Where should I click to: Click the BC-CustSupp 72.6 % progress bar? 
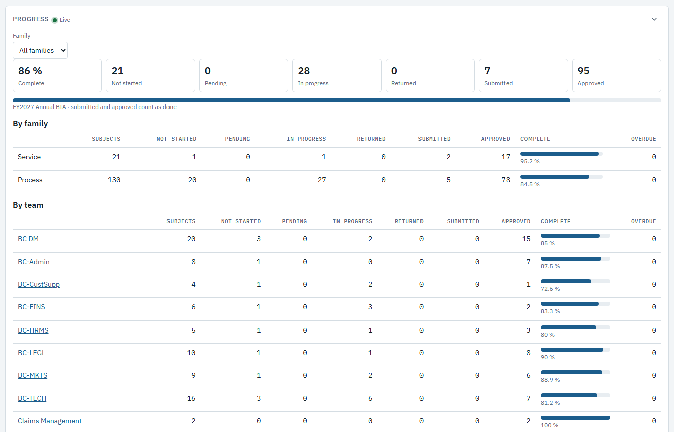(575, 281)
